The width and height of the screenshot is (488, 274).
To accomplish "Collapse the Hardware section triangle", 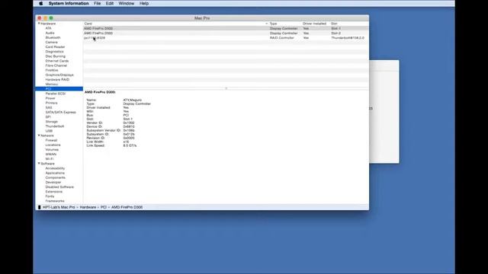I will [39, 24].
